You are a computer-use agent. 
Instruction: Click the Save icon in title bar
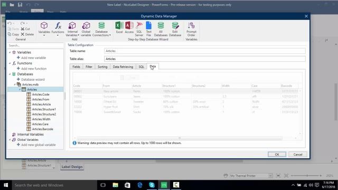20,5
